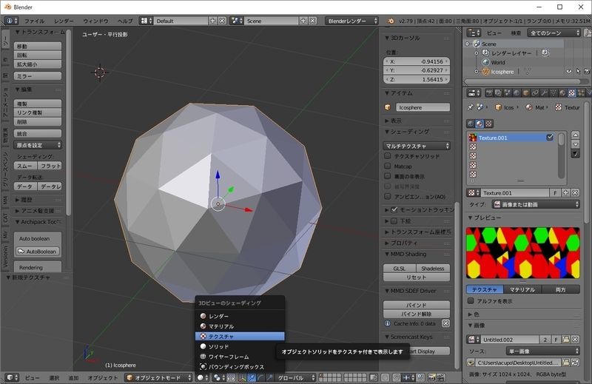Open Blenderレンダー engine dropdown
The image size is (592, 384).
[x=352, y=21]
